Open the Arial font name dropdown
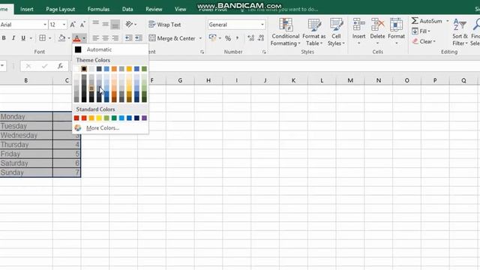Screen dimensions: 480x270 (45, 25)
